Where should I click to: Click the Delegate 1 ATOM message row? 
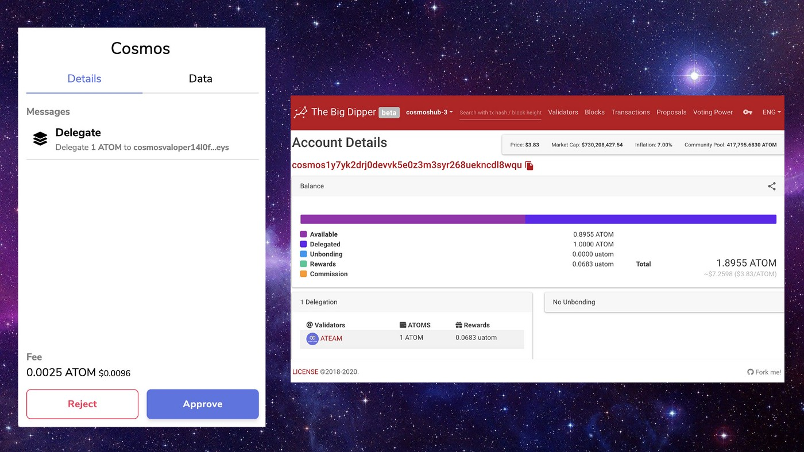142,140
